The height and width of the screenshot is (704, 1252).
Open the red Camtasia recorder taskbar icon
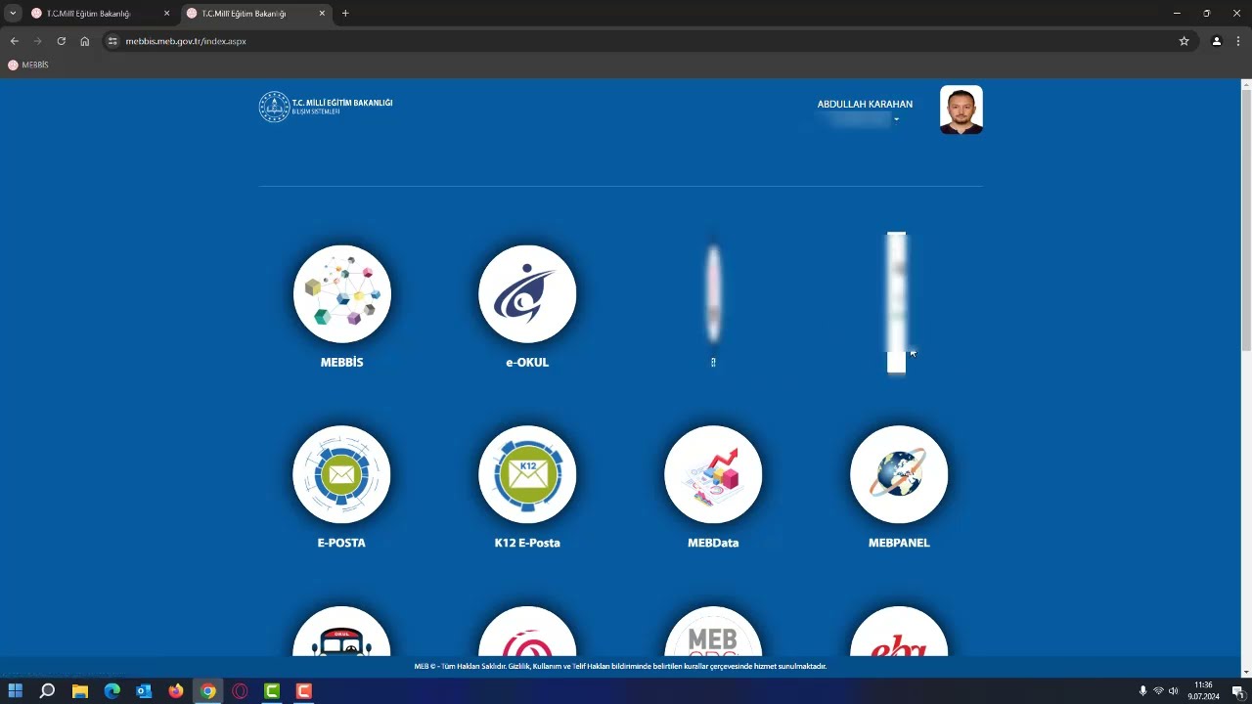coord(304,691)
